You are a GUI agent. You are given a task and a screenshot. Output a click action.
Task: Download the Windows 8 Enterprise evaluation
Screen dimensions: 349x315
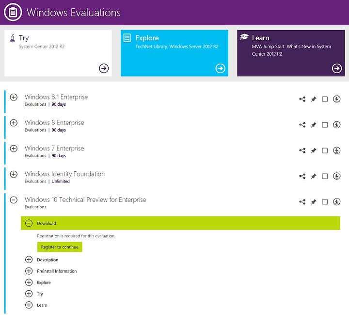pos(336,125)
